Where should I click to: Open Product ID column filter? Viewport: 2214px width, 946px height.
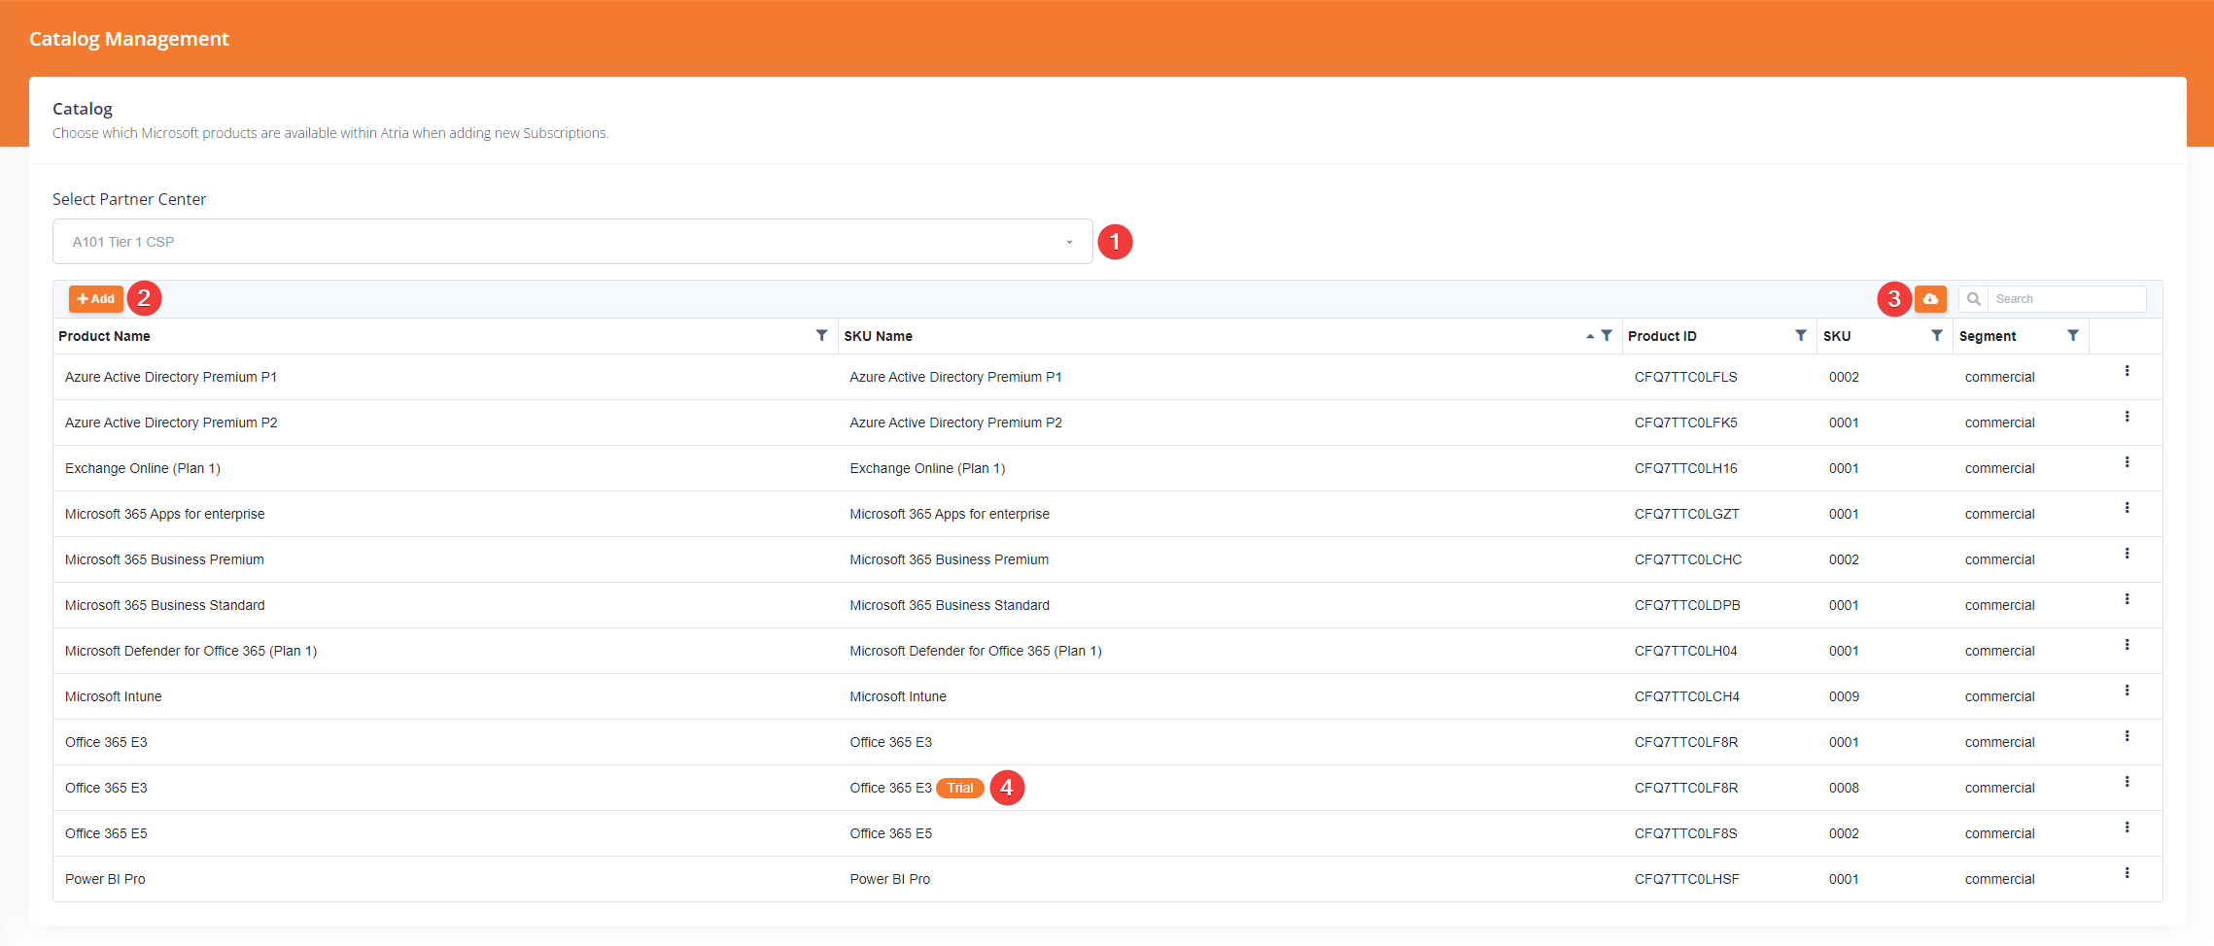(1801, 335)
